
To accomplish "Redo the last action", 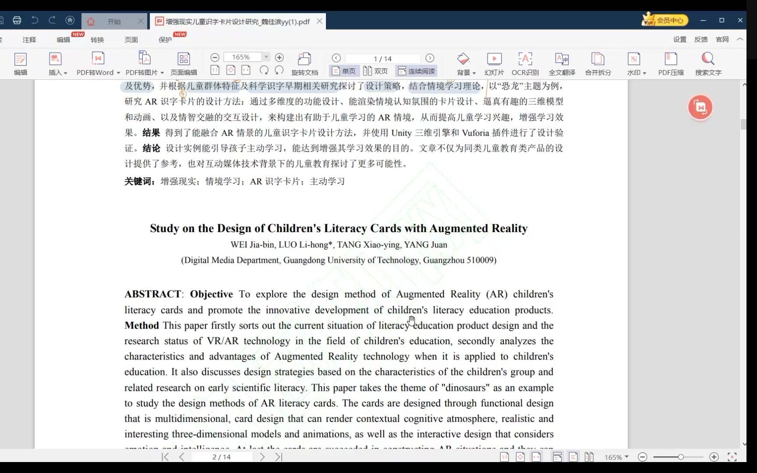I will [x=52, y=20].
